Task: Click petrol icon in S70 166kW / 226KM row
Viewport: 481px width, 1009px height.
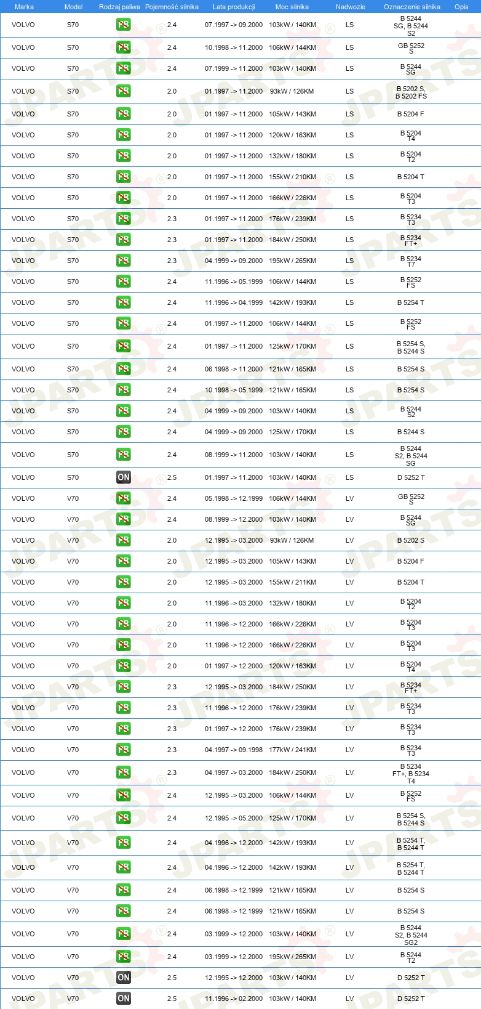Action: pyautogui.click(x=124, y=198)
